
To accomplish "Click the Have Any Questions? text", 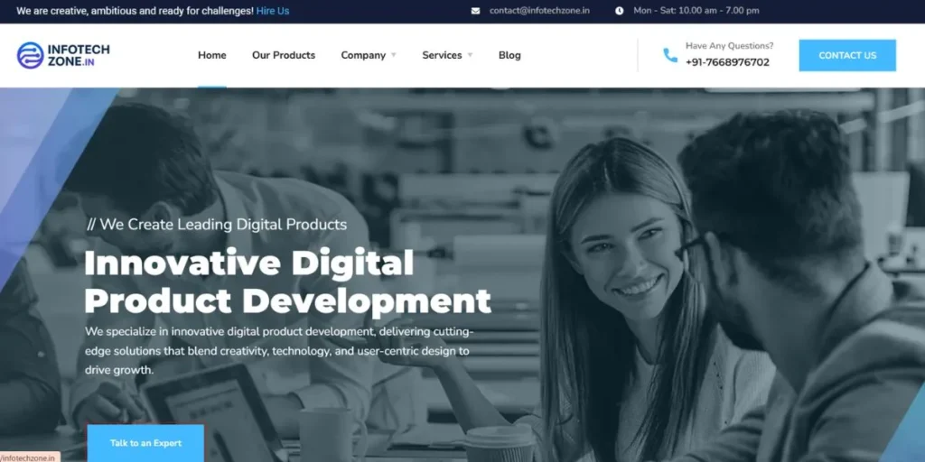I will pos(729,46).
